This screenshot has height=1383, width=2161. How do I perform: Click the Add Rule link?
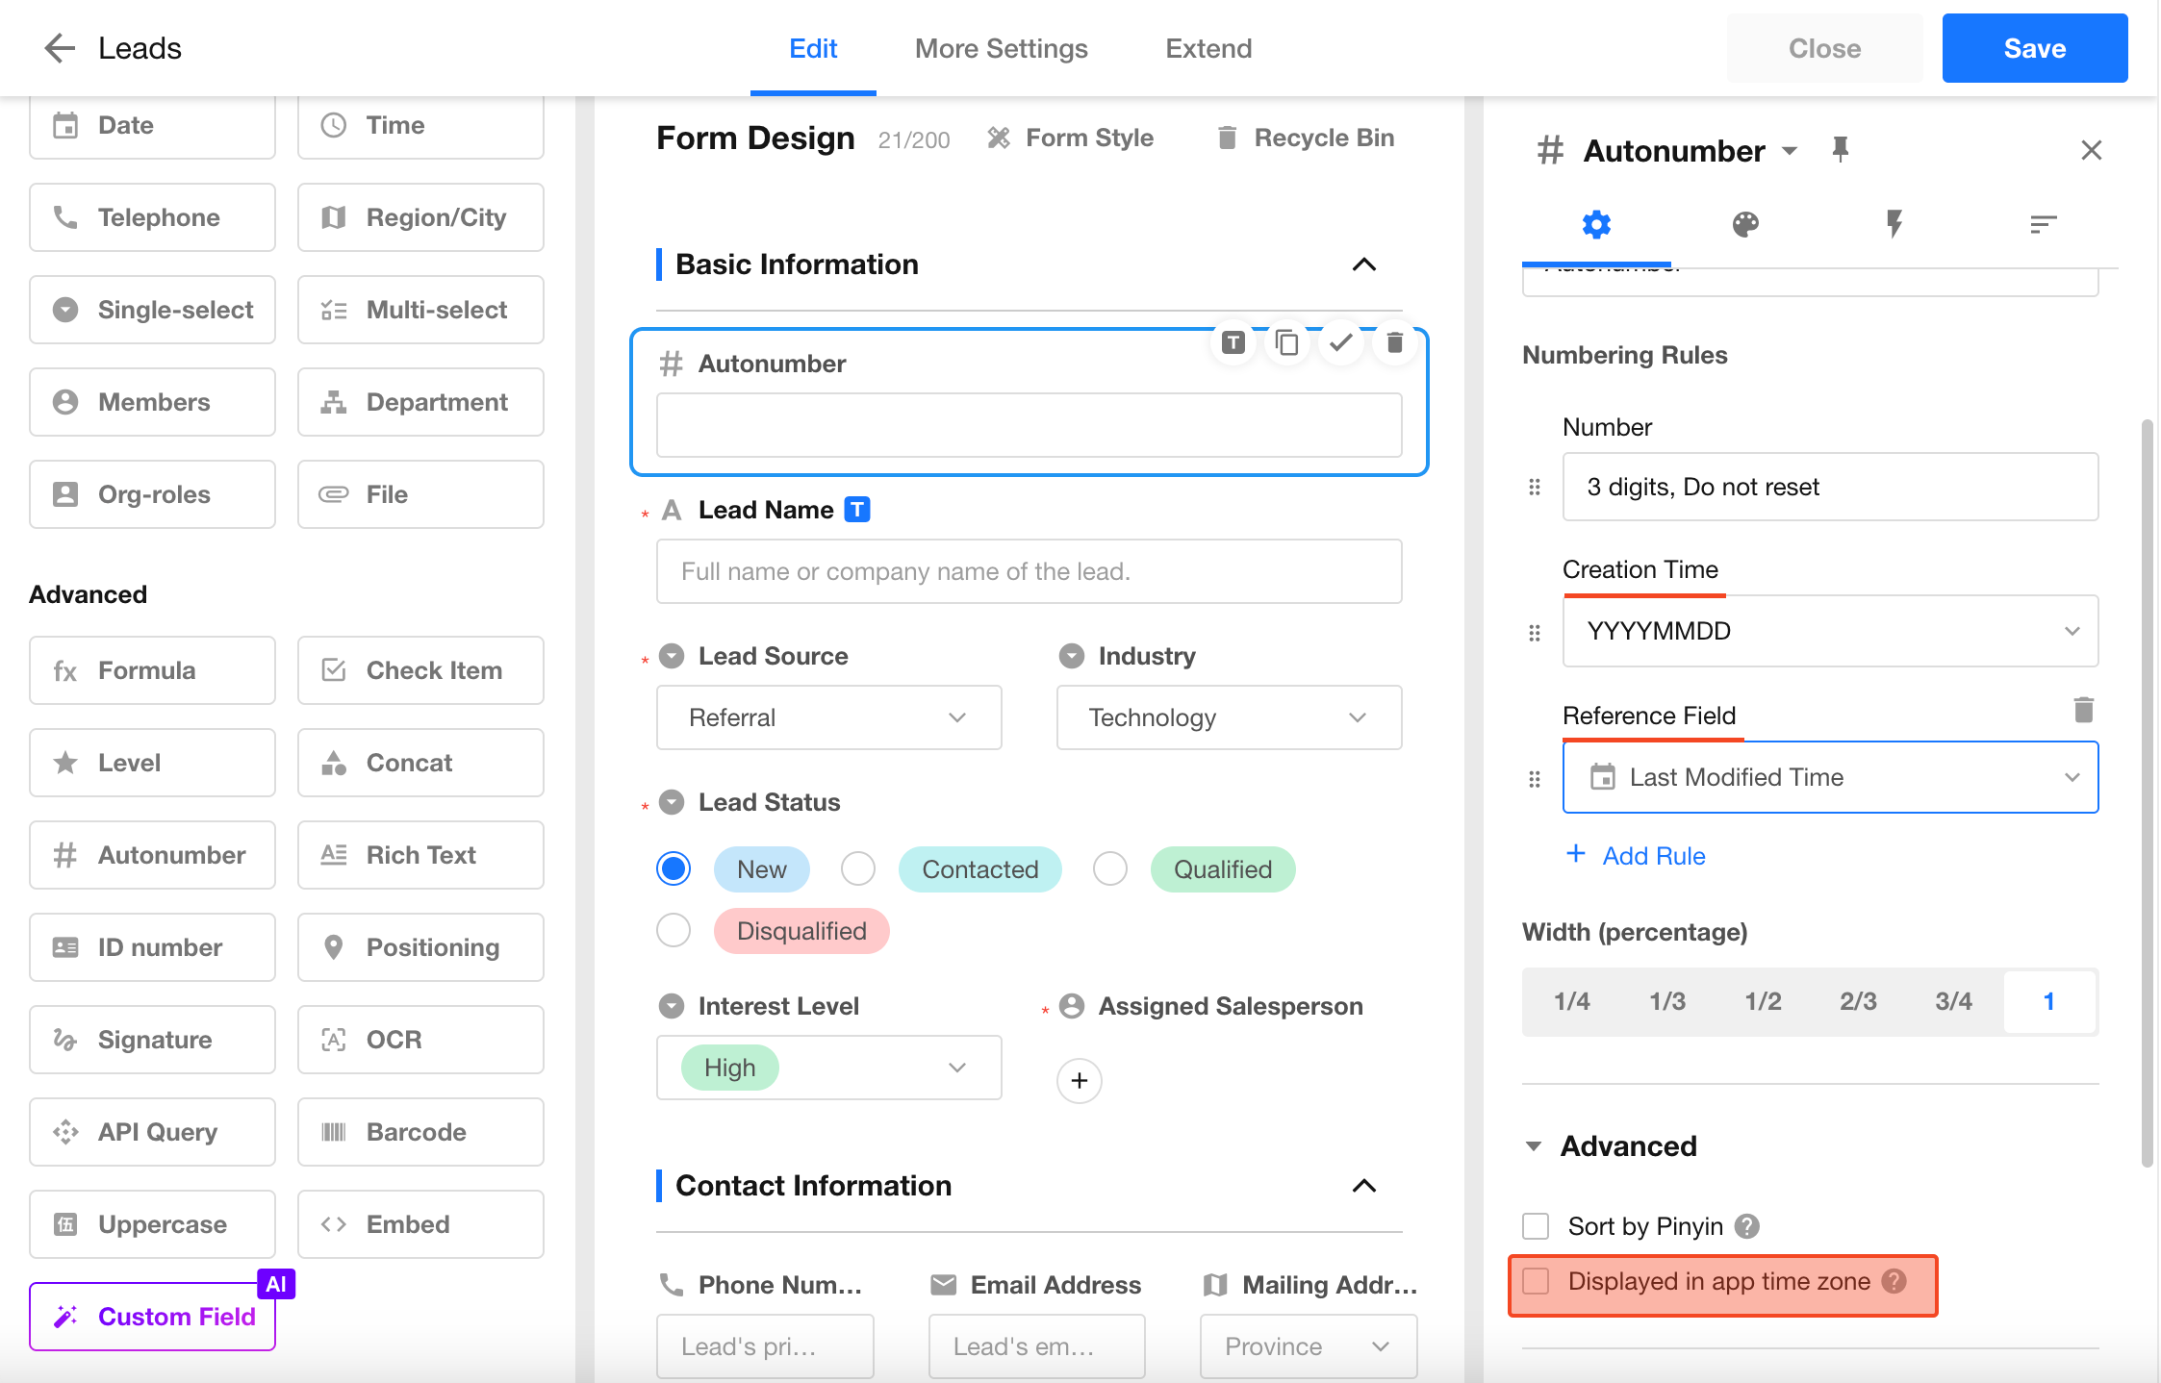click(x=1636, y=855)
